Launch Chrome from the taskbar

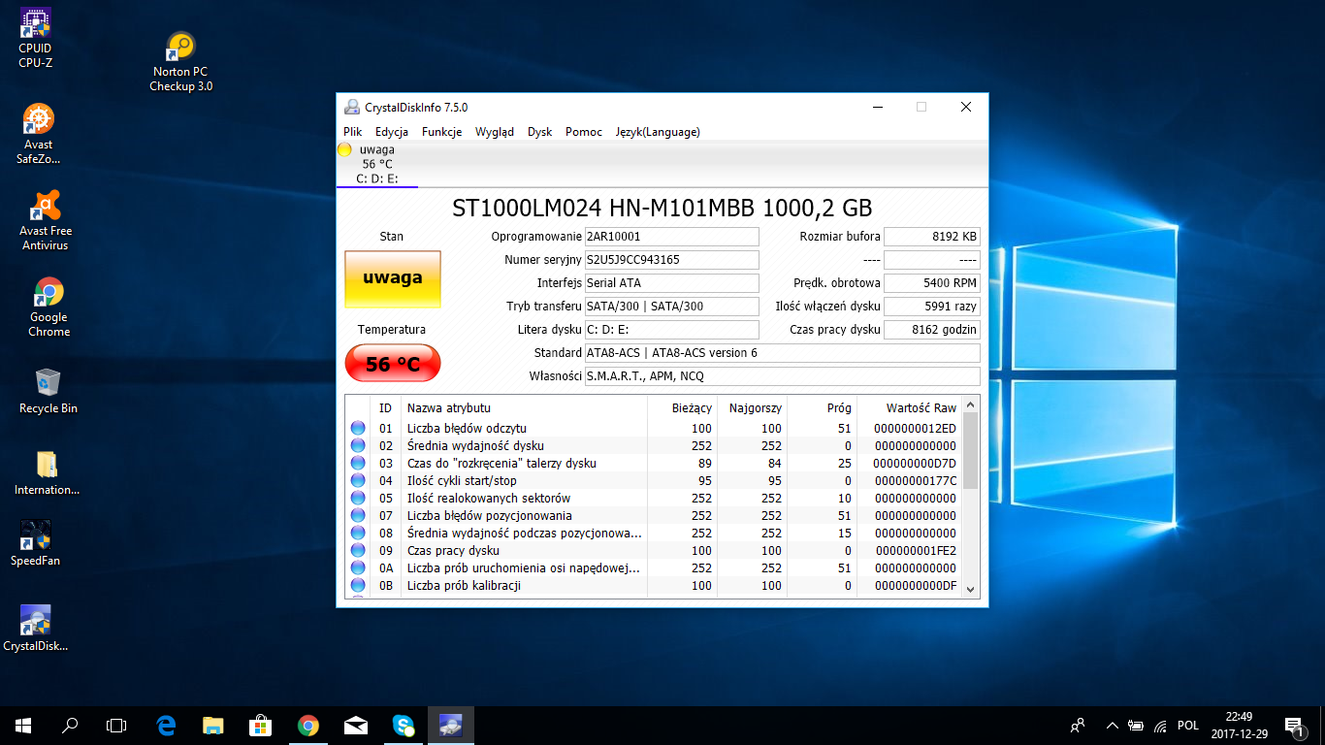coord(308,725)
